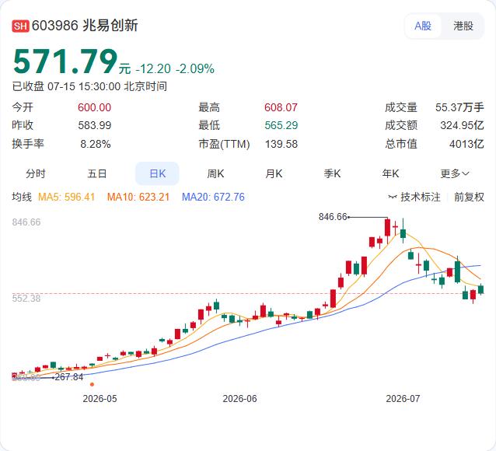Viewport: 496px width, 451px height.
Task: Click the 2026-06 date axis label
Action: click(x=239, y=398)
